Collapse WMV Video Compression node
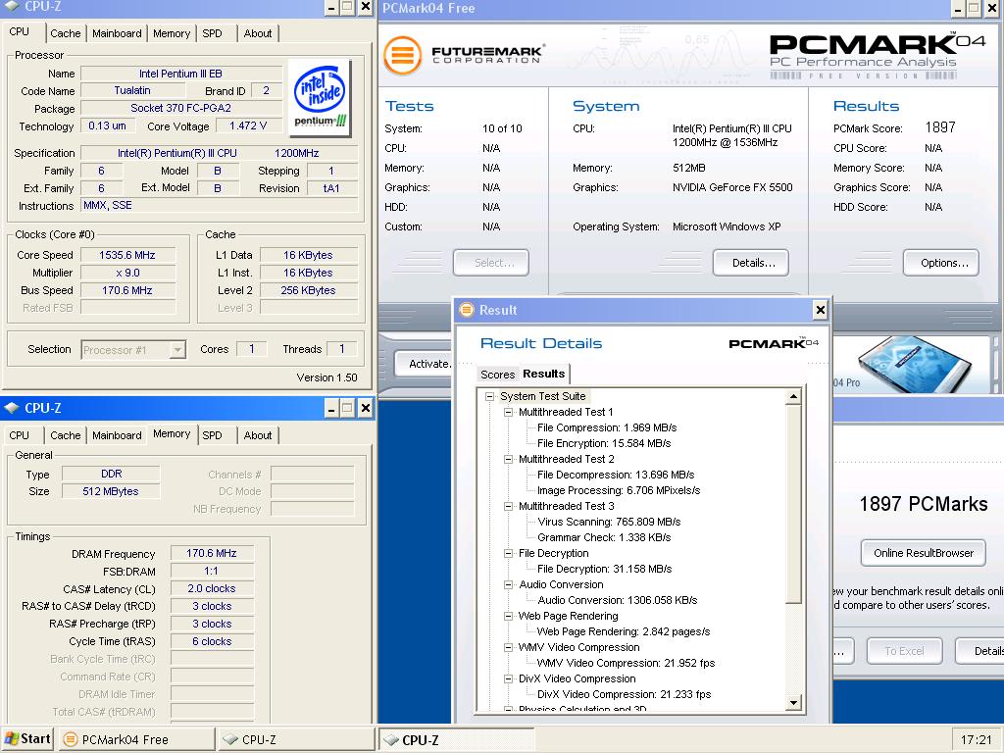This screenshot has height=753, width=1004. (x=509, y=647)
